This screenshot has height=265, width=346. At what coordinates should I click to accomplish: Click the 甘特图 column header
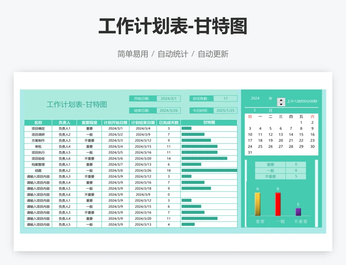coord(209,122)
